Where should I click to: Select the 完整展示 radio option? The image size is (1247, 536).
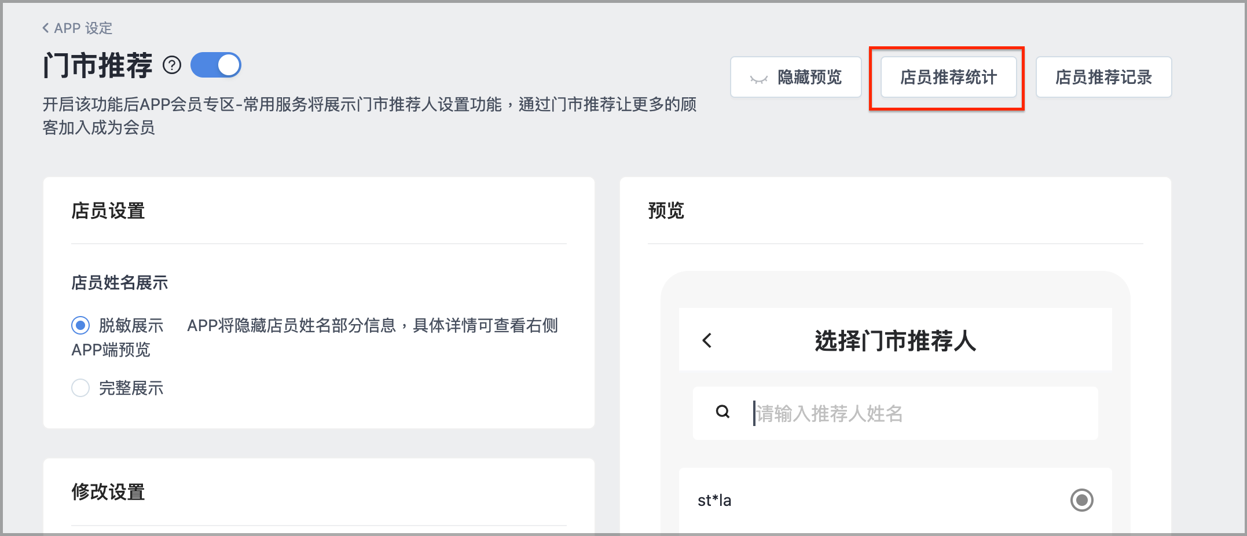(80, 388)
